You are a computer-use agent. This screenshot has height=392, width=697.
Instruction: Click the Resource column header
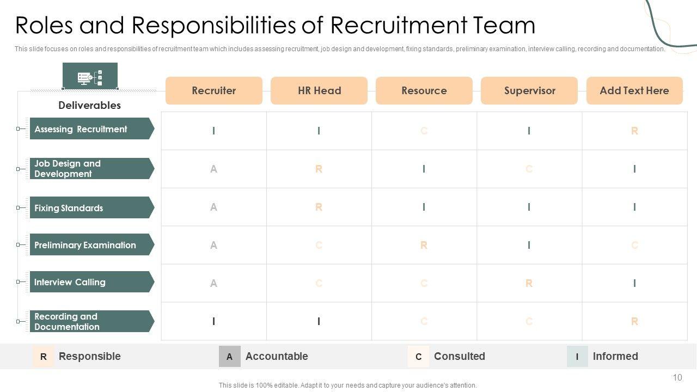[x=424, y=90]
